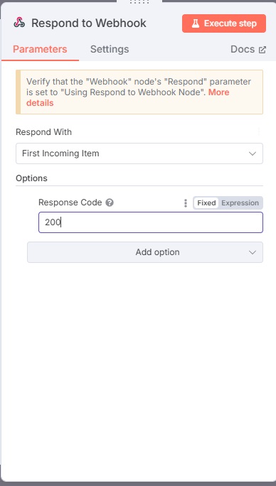Click the Respond to Webhook node icon
Viewport: 276px width, 486px height.
19,23
